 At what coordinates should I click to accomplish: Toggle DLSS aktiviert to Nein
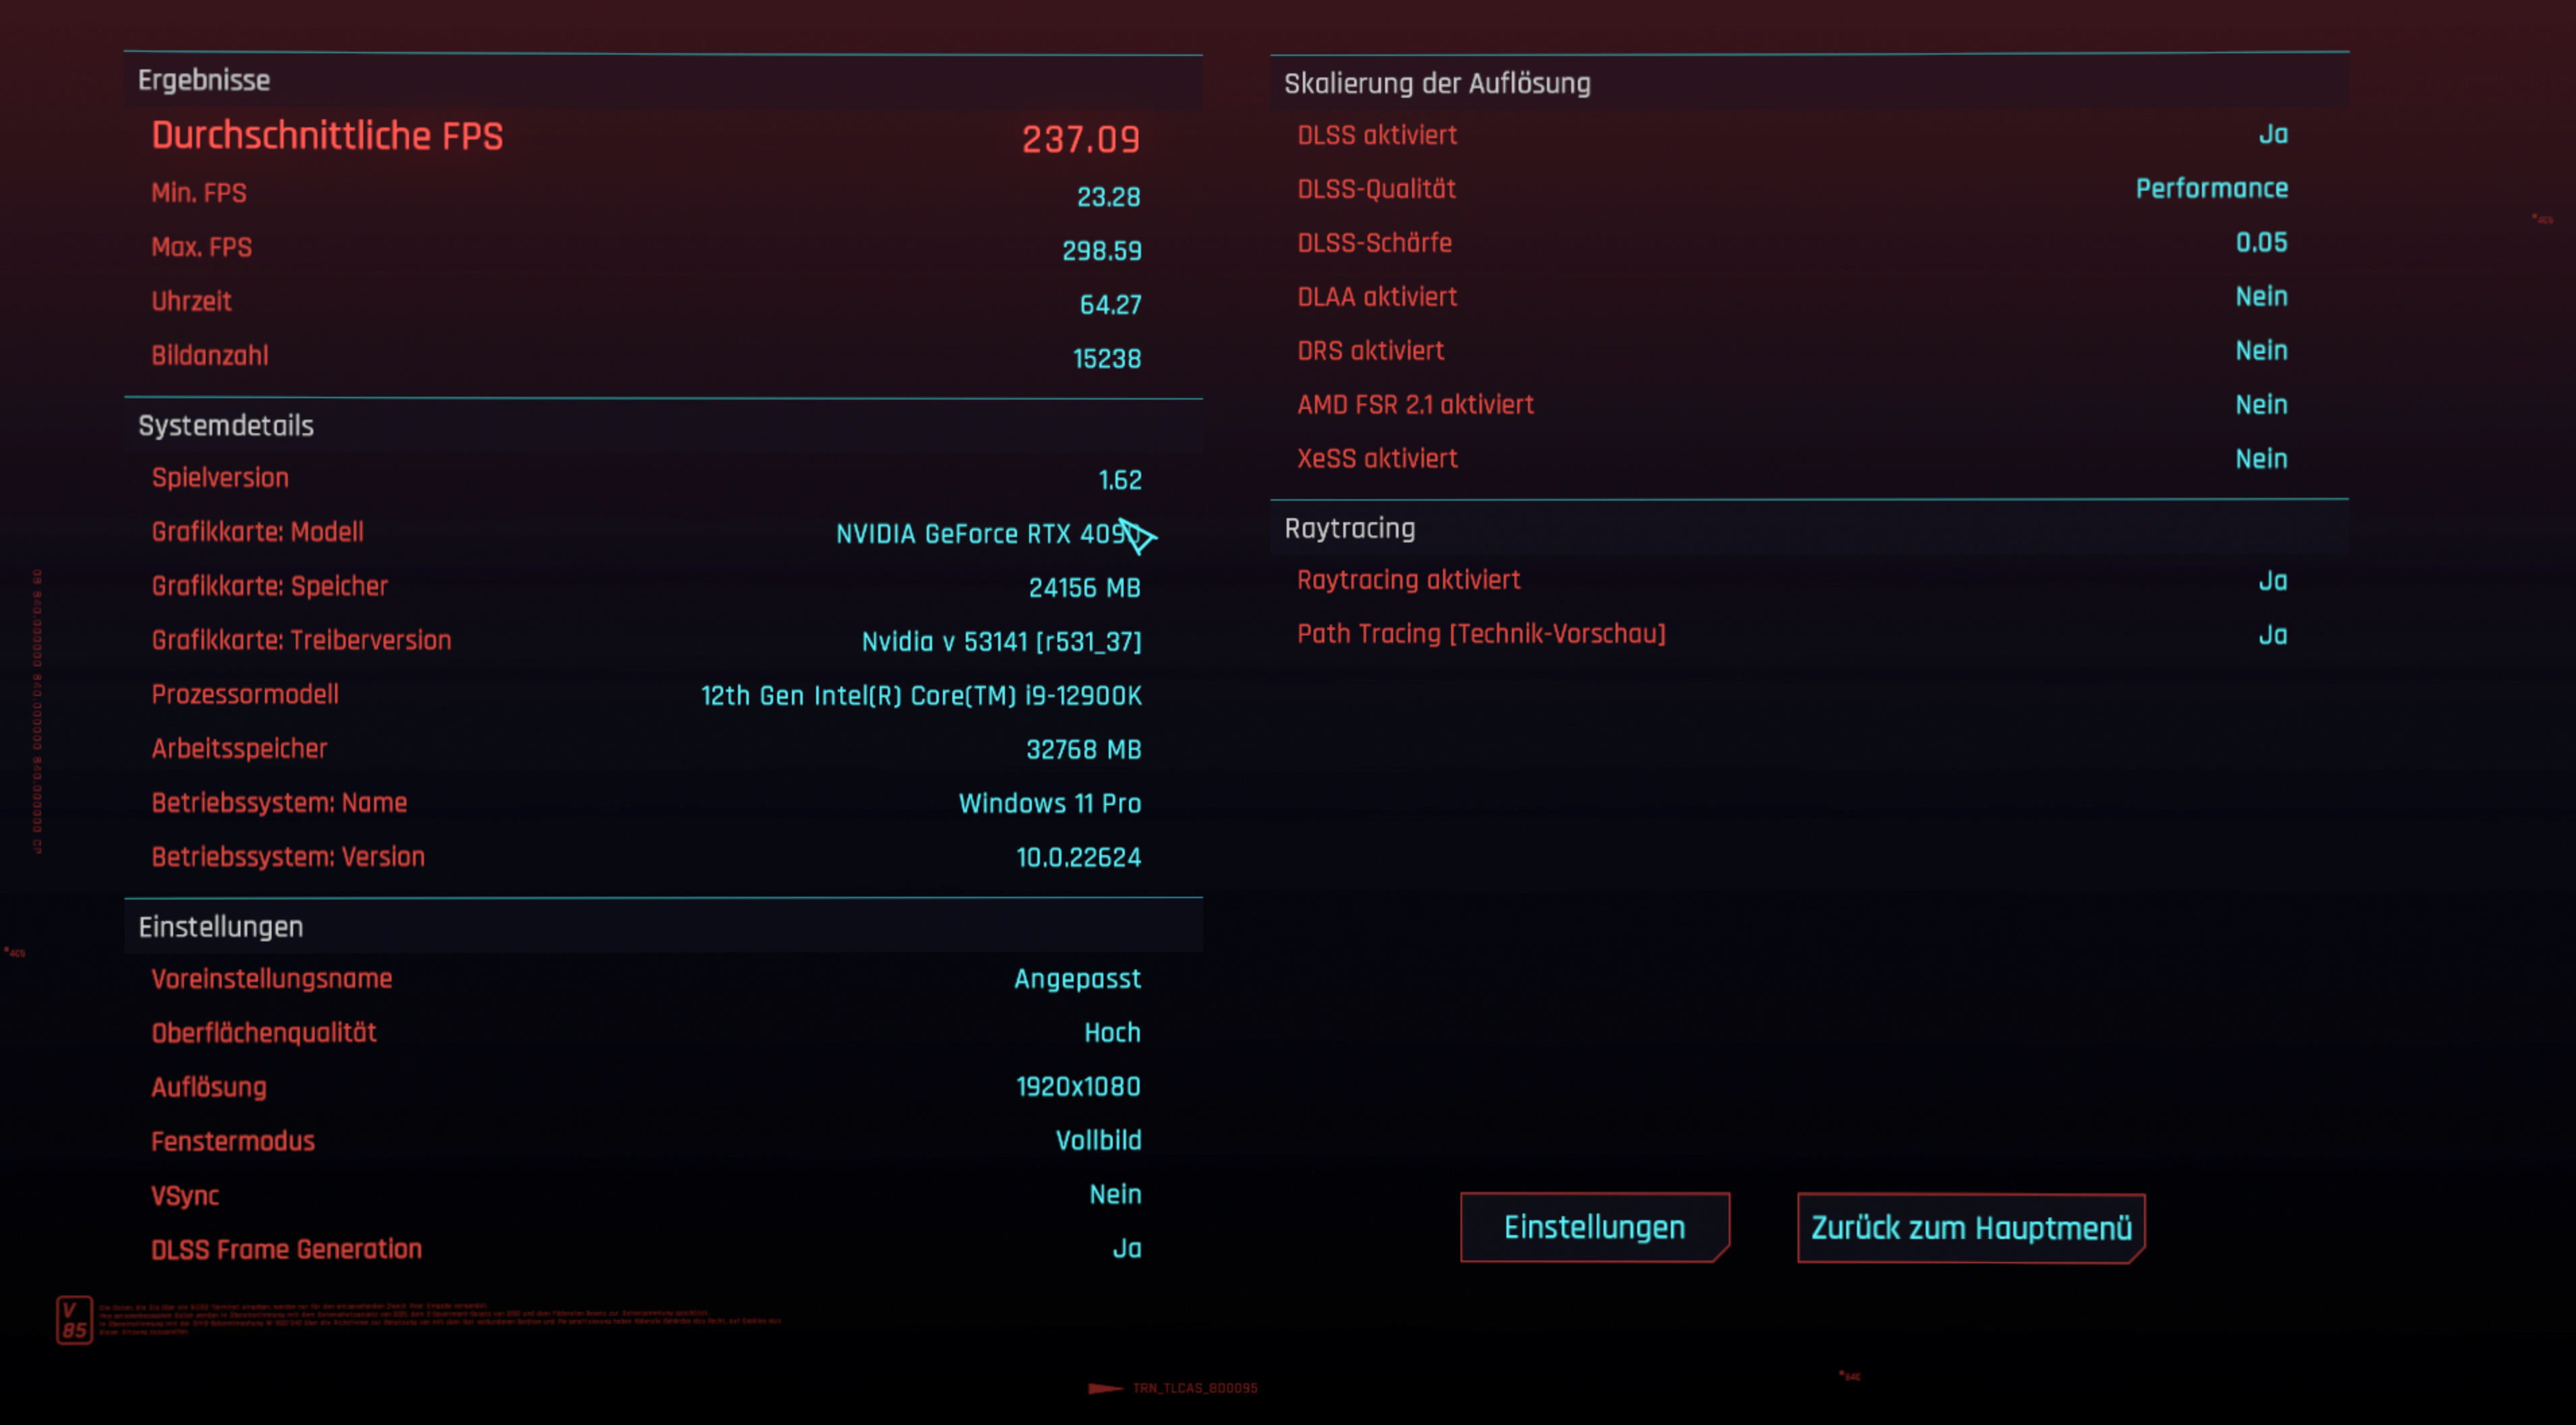2271,135
